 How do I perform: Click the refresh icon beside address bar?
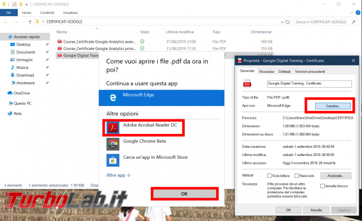coord(288,22)
